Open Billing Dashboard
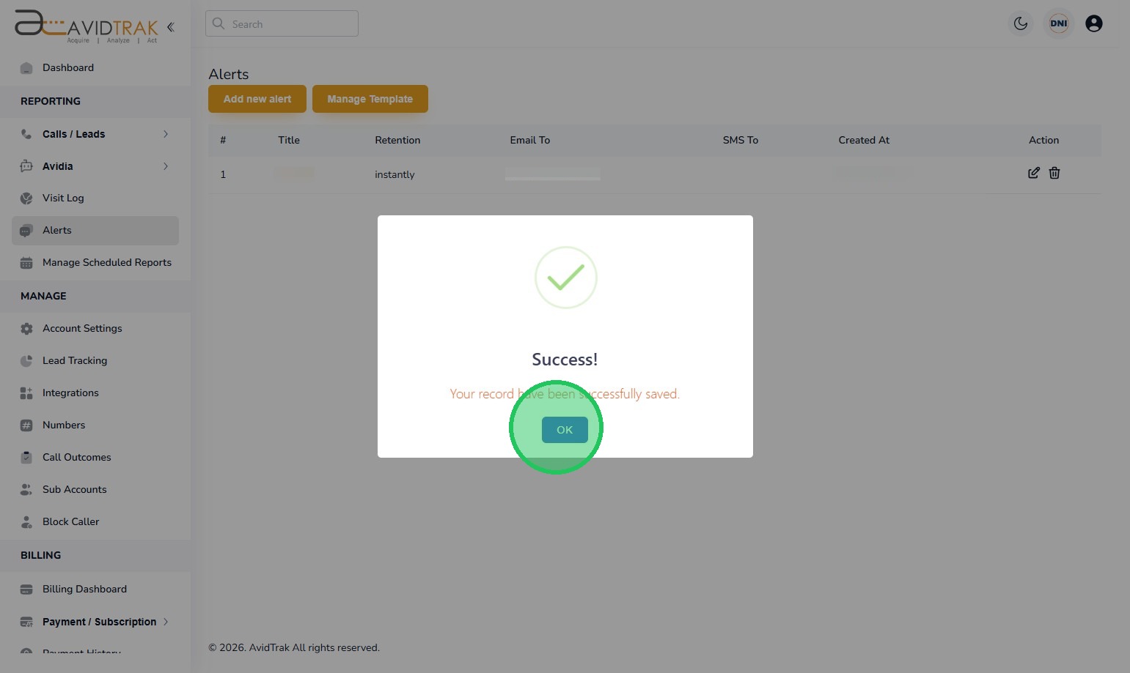1130x673 pixels. click(x=85, y=589)
